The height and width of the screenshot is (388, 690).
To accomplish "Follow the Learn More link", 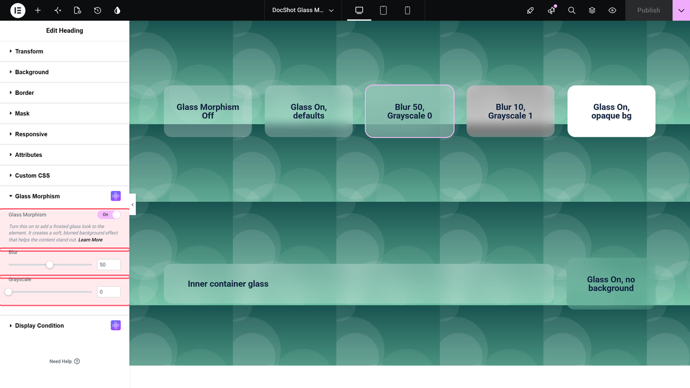I will pos(90,240).
